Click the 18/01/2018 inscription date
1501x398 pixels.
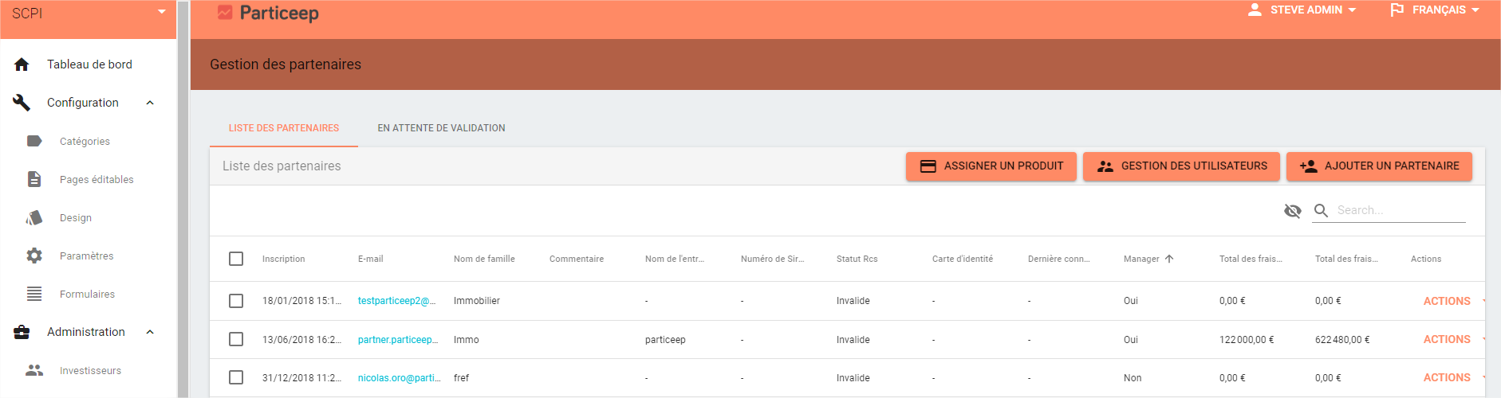coord(301,301)
